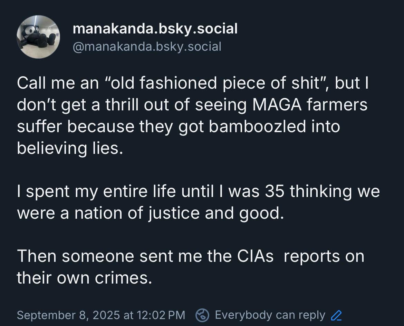Click the year 2025 in the post date
Viewport: 404px width, 326px height.
[106, 315]
